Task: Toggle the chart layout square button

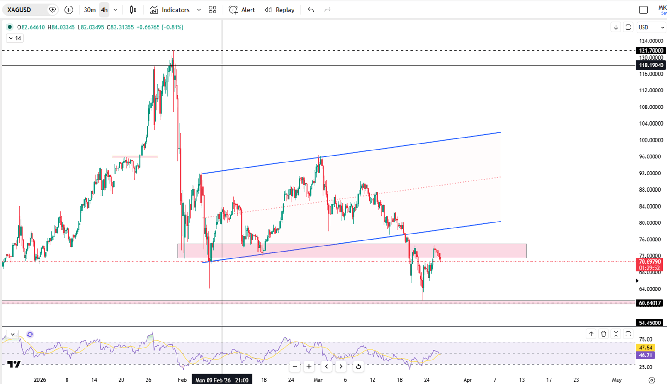Action: 643,10
